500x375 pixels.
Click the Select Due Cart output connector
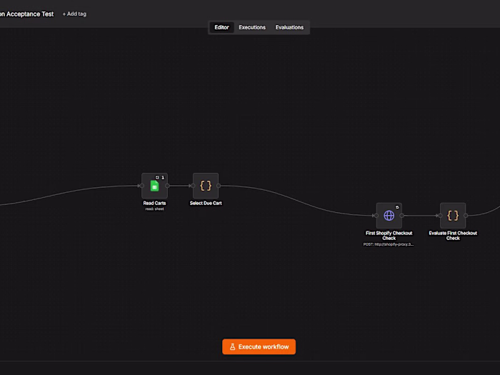219,186
